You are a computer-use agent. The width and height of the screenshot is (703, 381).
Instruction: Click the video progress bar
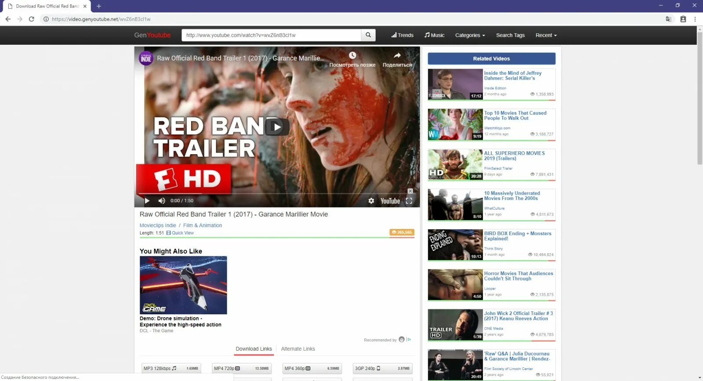click(x=277, y=193)
